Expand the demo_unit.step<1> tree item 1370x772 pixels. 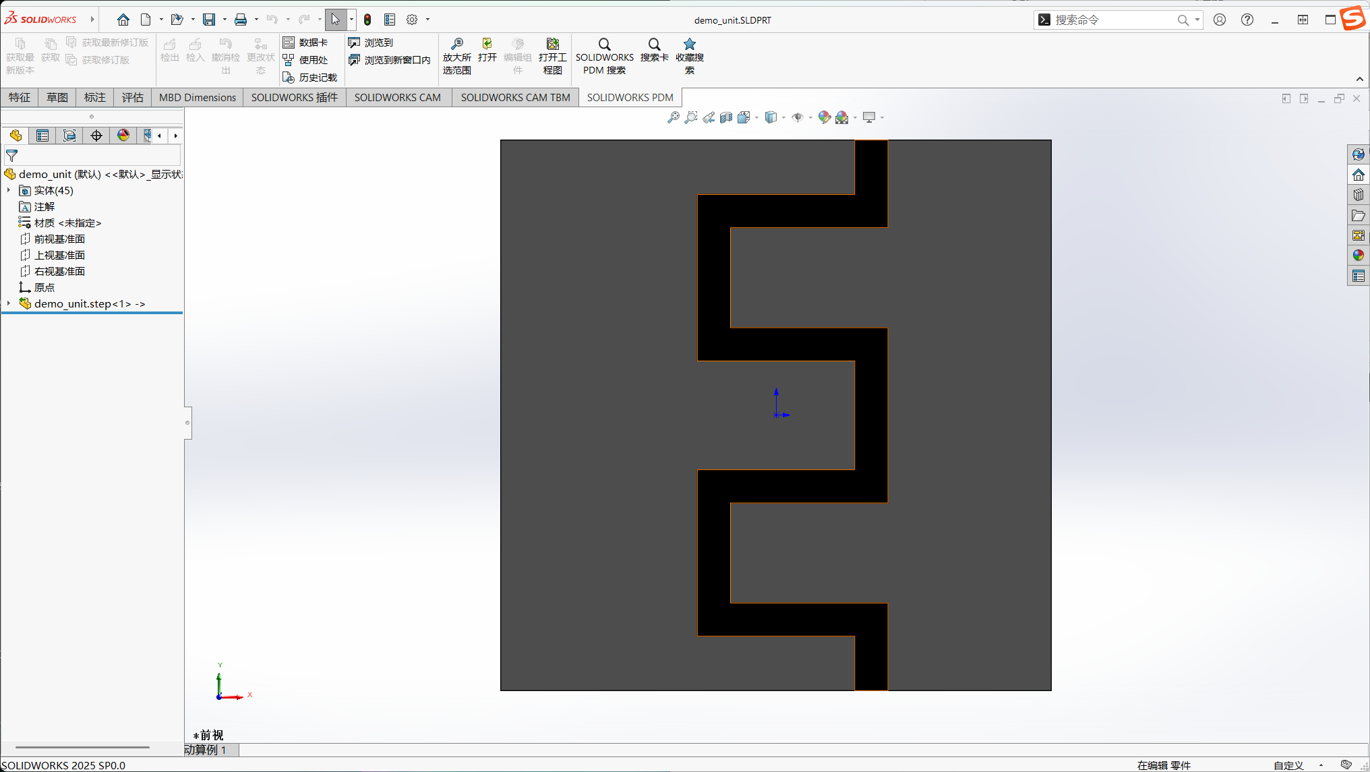[x=9, y=303]
